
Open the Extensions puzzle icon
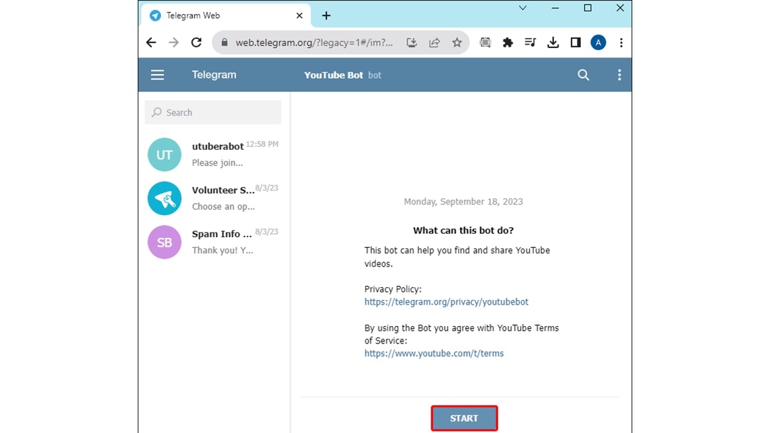(508, 42)
